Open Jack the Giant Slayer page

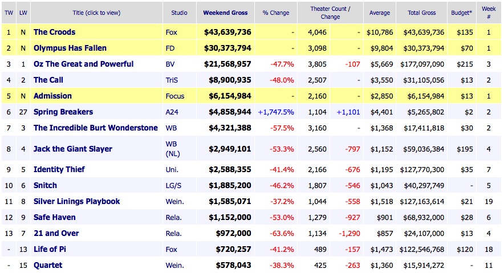(x=72, y=149)
